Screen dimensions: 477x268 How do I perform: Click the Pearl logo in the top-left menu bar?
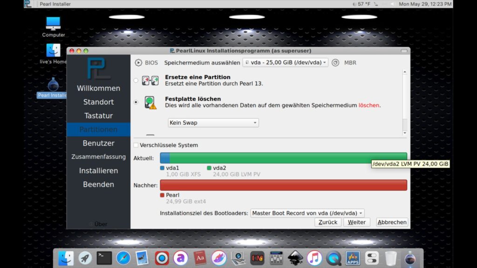27,4
